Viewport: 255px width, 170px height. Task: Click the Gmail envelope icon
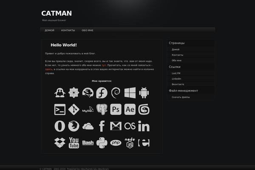pyautogui.click(x=116, y=126)
